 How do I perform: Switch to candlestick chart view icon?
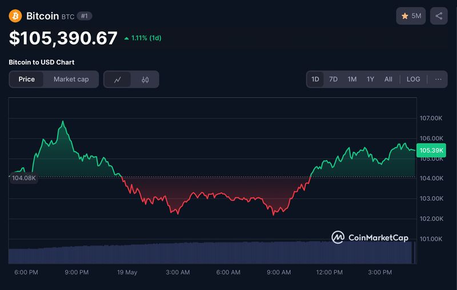pos(145,79)
